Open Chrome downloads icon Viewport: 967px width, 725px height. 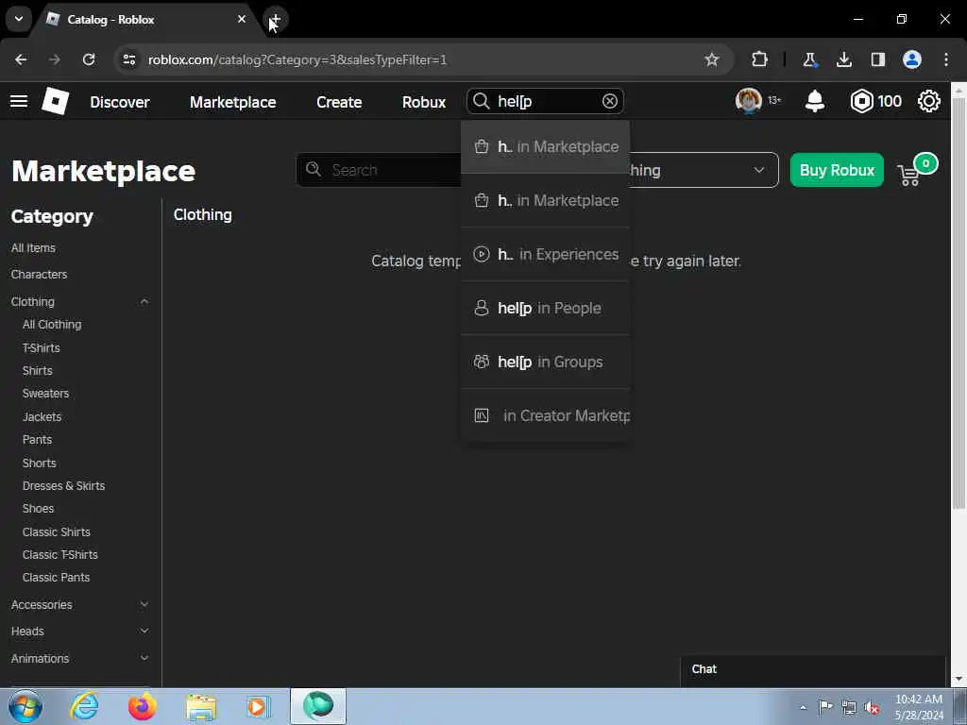tap(843, 59)
